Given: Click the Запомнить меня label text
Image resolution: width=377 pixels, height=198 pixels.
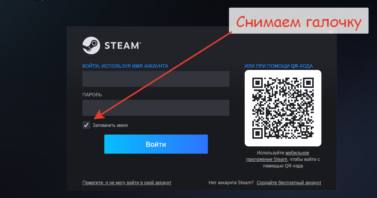Looking at the screenshot, I should pos(110,125).
